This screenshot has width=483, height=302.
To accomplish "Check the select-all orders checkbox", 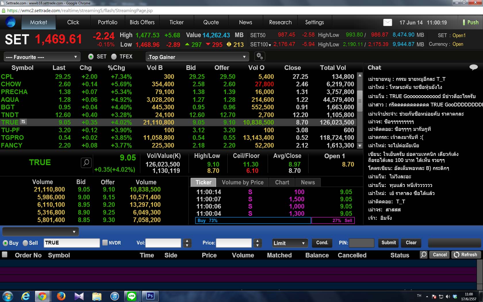I will click(x=5, y=255).
